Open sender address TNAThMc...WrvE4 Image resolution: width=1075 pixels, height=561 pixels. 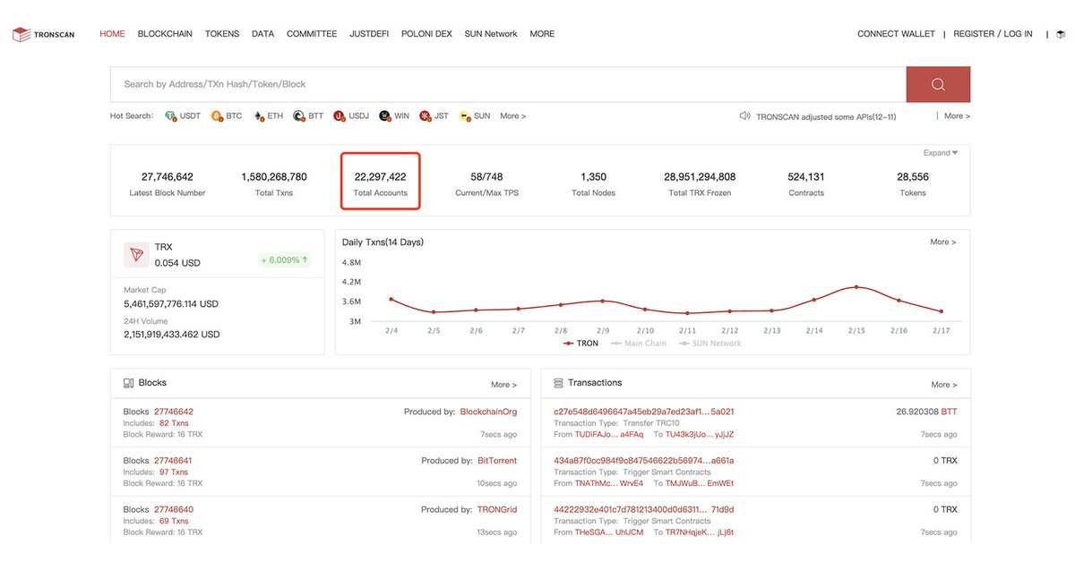pyautogui.click(x=609, y=484)
